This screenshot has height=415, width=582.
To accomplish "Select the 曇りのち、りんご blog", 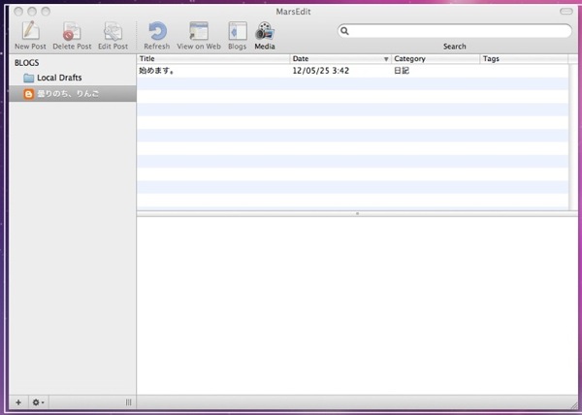I will pyautogui.click(x=73, y=94).
